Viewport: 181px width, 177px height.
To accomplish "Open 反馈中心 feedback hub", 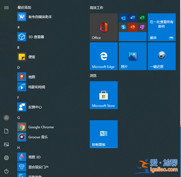I will coord(30,107).
